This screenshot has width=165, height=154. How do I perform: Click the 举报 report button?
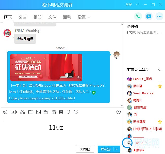tap(129, 5)
